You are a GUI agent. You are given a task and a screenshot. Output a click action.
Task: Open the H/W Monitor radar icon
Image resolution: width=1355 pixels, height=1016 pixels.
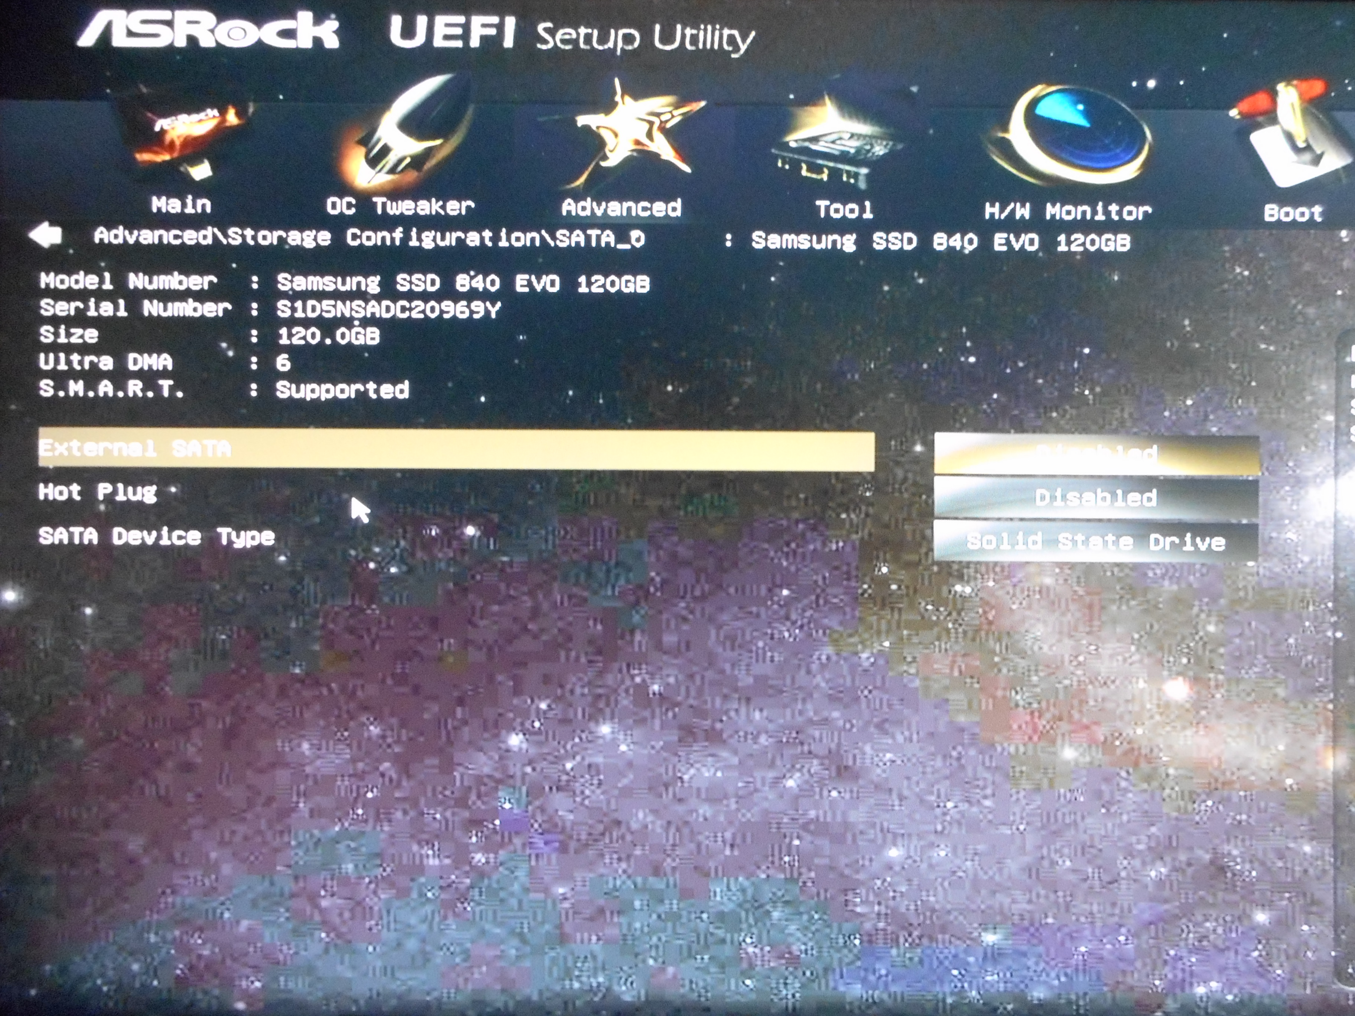point(1071,135)
